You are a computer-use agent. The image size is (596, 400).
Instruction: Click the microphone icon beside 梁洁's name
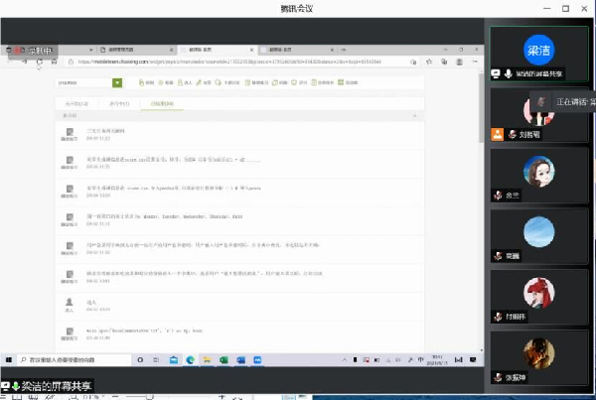pos(509,73)
